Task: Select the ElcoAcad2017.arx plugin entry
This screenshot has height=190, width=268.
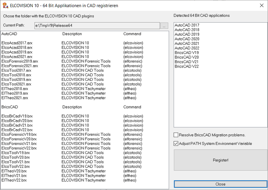Action: pyautogui.click(x=17, y=43)
